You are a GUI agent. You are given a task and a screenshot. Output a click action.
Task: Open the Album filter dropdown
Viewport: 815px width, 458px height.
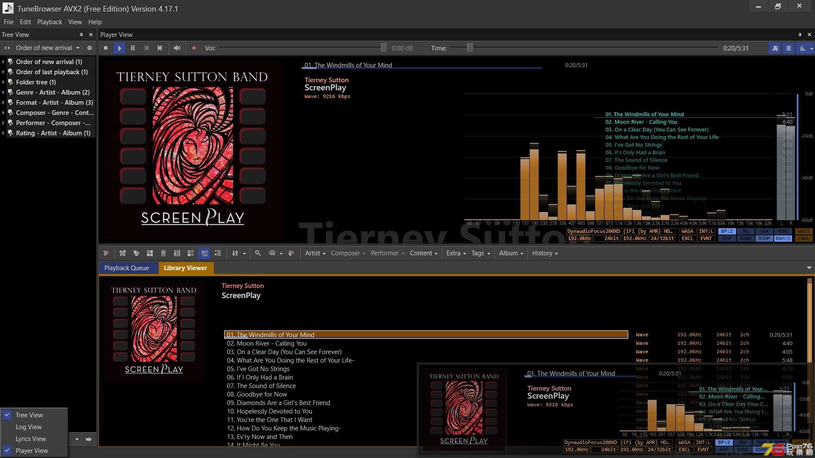point(511,253)
